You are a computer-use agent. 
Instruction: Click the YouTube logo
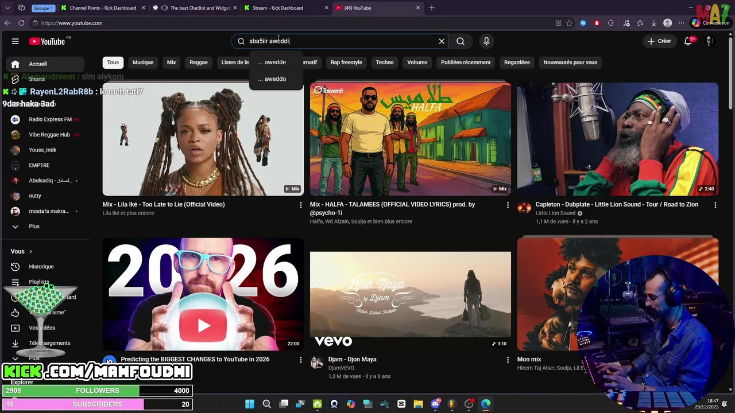pos(47,41)
